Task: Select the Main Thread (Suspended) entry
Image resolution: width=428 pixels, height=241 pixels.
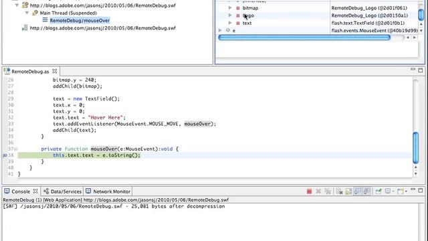Action: pos(68,13)
